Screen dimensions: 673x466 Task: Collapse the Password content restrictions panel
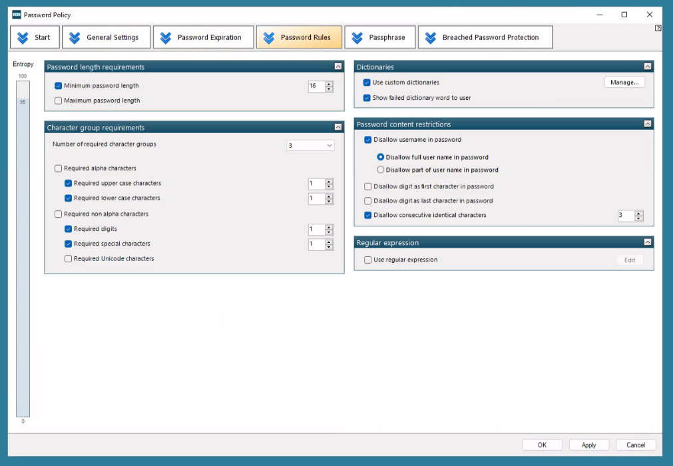tap(648, 124)
